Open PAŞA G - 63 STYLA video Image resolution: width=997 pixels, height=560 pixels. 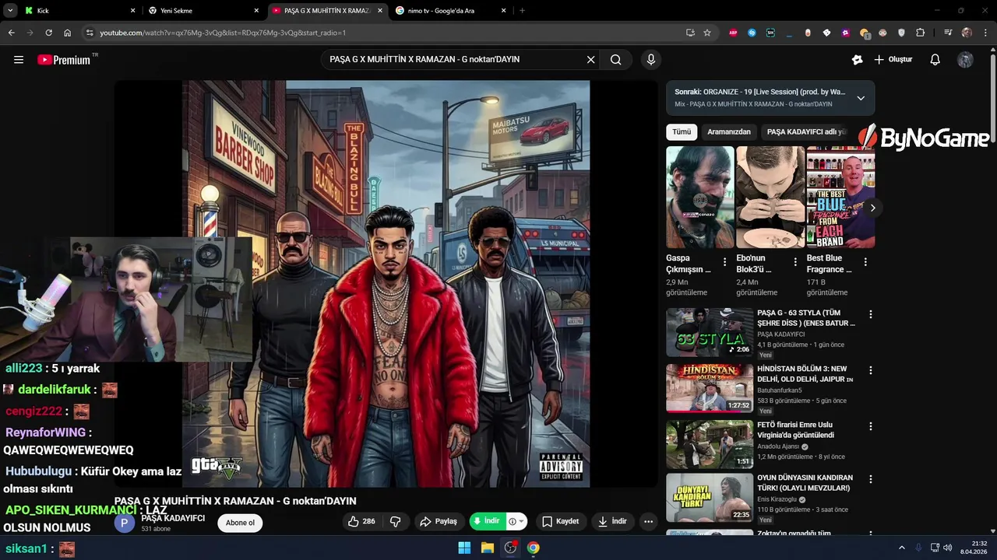click(709, 332)
